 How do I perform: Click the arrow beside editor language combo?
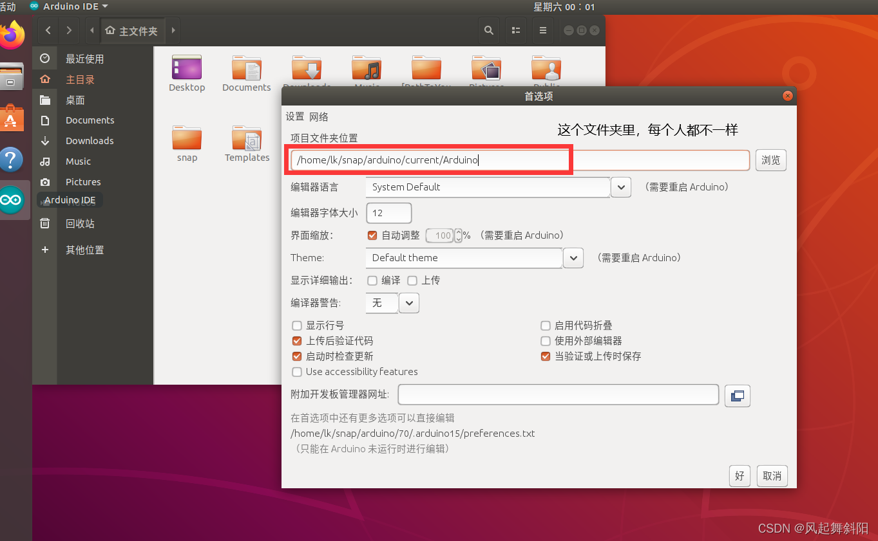(620, 187)
